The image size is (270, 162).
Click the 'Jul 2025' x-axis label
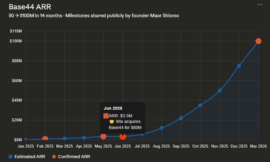[142, 146]
